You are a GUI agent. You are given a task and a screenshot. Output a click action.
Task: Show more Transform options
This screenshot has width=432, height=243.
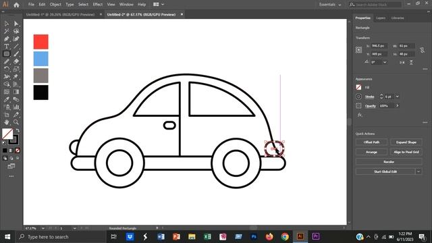(425, 69)
